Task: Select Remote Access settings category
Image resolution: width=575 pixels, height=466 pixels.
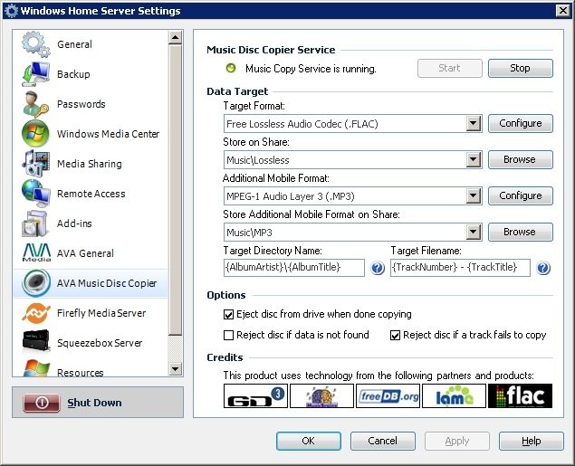Action: pos(91,193)
